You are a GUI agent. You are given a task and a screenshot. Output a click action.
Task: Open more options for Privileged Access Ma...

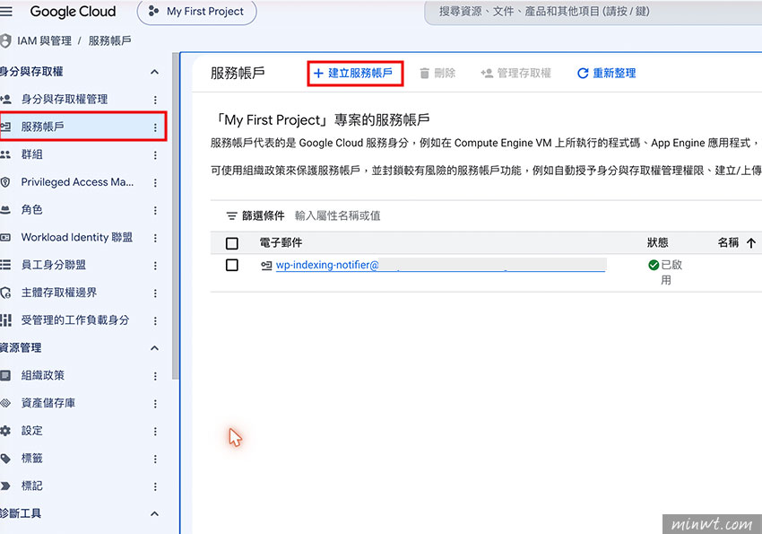(155, 183)
